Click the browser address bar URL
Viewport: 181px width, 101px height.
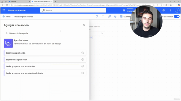82,5
